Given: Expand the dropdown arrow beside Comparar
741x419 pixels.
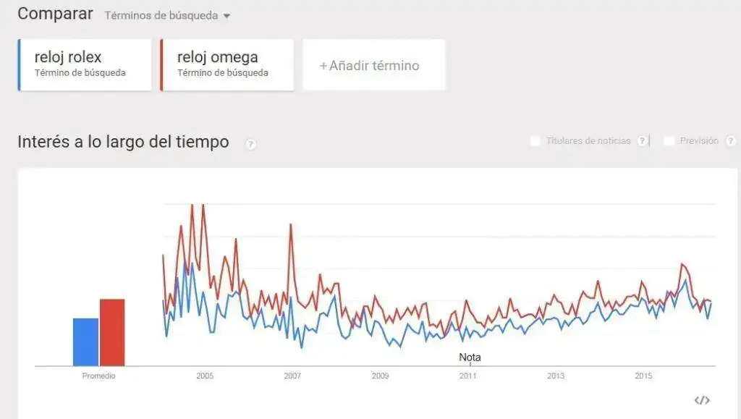Looking at the screenshot, I should click(x=225, y=15).
